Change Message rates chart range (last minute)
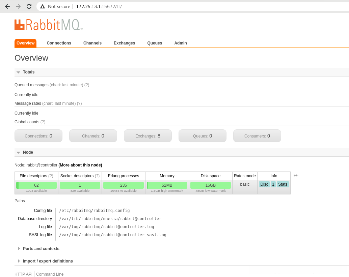The height and width of the screenshot is (277, 349). [x=59, y=103]
